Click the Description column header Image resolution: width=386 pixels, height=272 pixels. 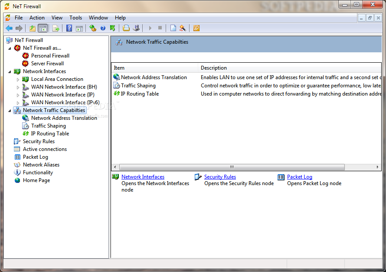(290, 68)
